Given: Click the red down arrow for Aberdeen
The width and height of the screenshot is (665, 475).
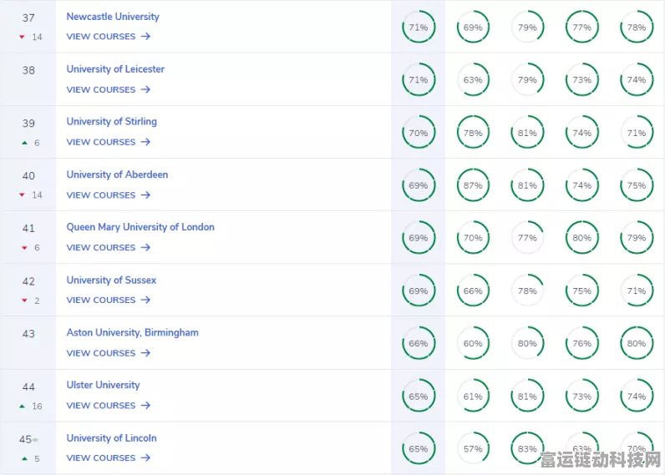Looking at the screenshot, I should click(22, 195).
